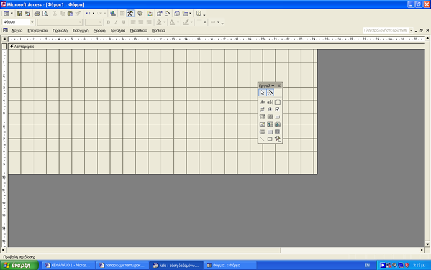Viewport: 431px width, 270px height.
Task: Click the Save icon in the toolbar
Action: coord(20,13)
